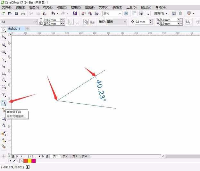This screenshot has height=171, width=200.
Task: Switch to the 页 3 page tab
Action: (x=75, y=156)
